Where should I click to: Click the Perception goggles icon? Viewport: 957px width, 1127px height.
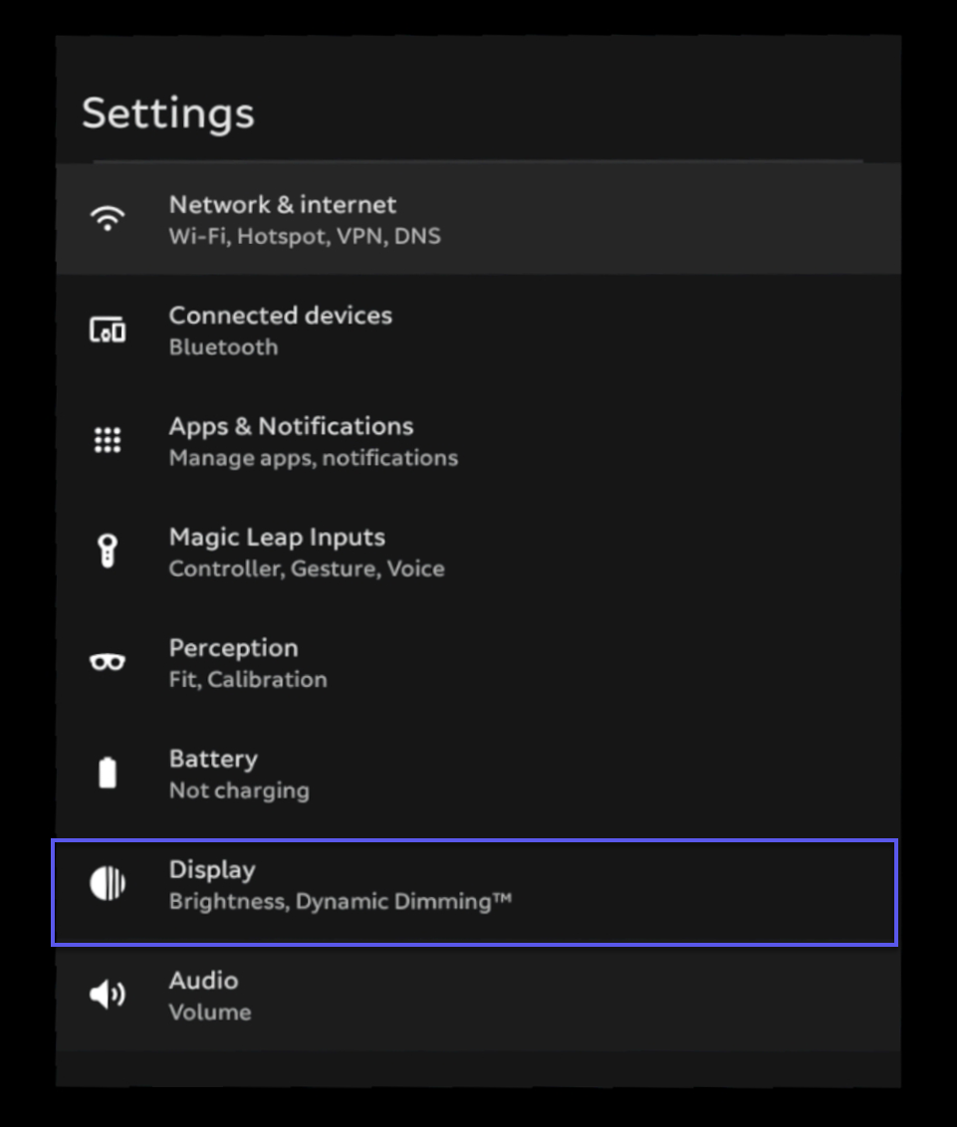[108, 661]
